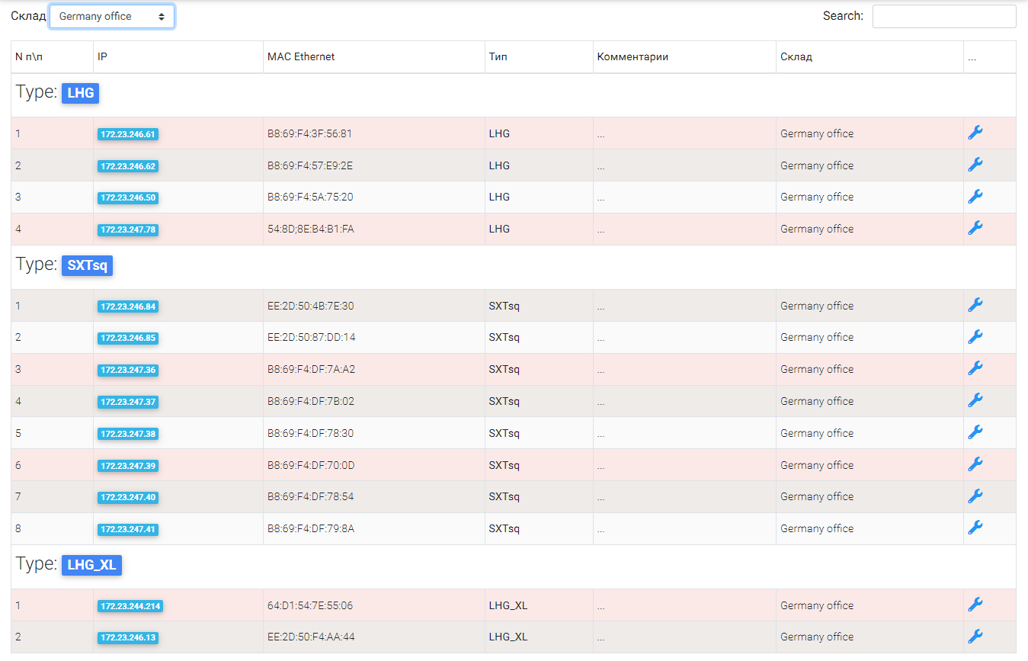This screenshot has width=1028, height=661.
Task: Open IP badge 172.23.247.41
Action: [x=128, y=529]
